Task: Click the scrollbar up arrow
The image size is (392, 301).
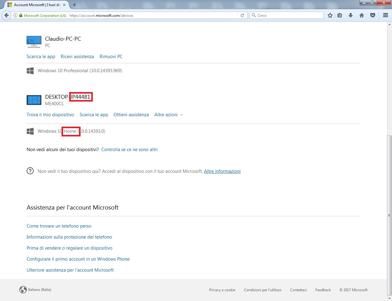Action: (x=389, y=24)
